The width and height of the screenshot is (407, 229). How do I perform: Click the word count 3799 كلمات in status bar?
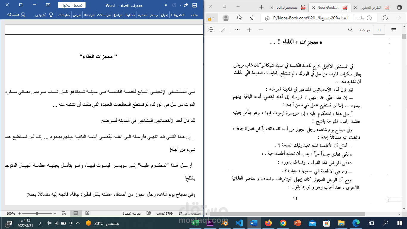(x=165, y=213)
